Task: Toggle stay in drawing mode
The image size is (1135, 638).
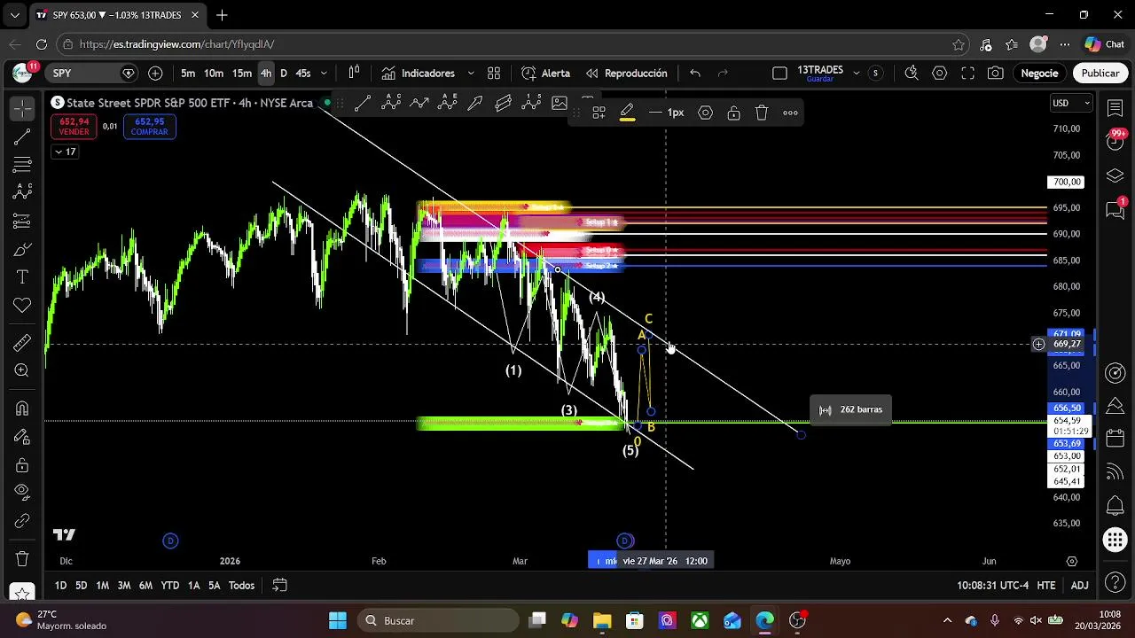Action: pos(22,437)
